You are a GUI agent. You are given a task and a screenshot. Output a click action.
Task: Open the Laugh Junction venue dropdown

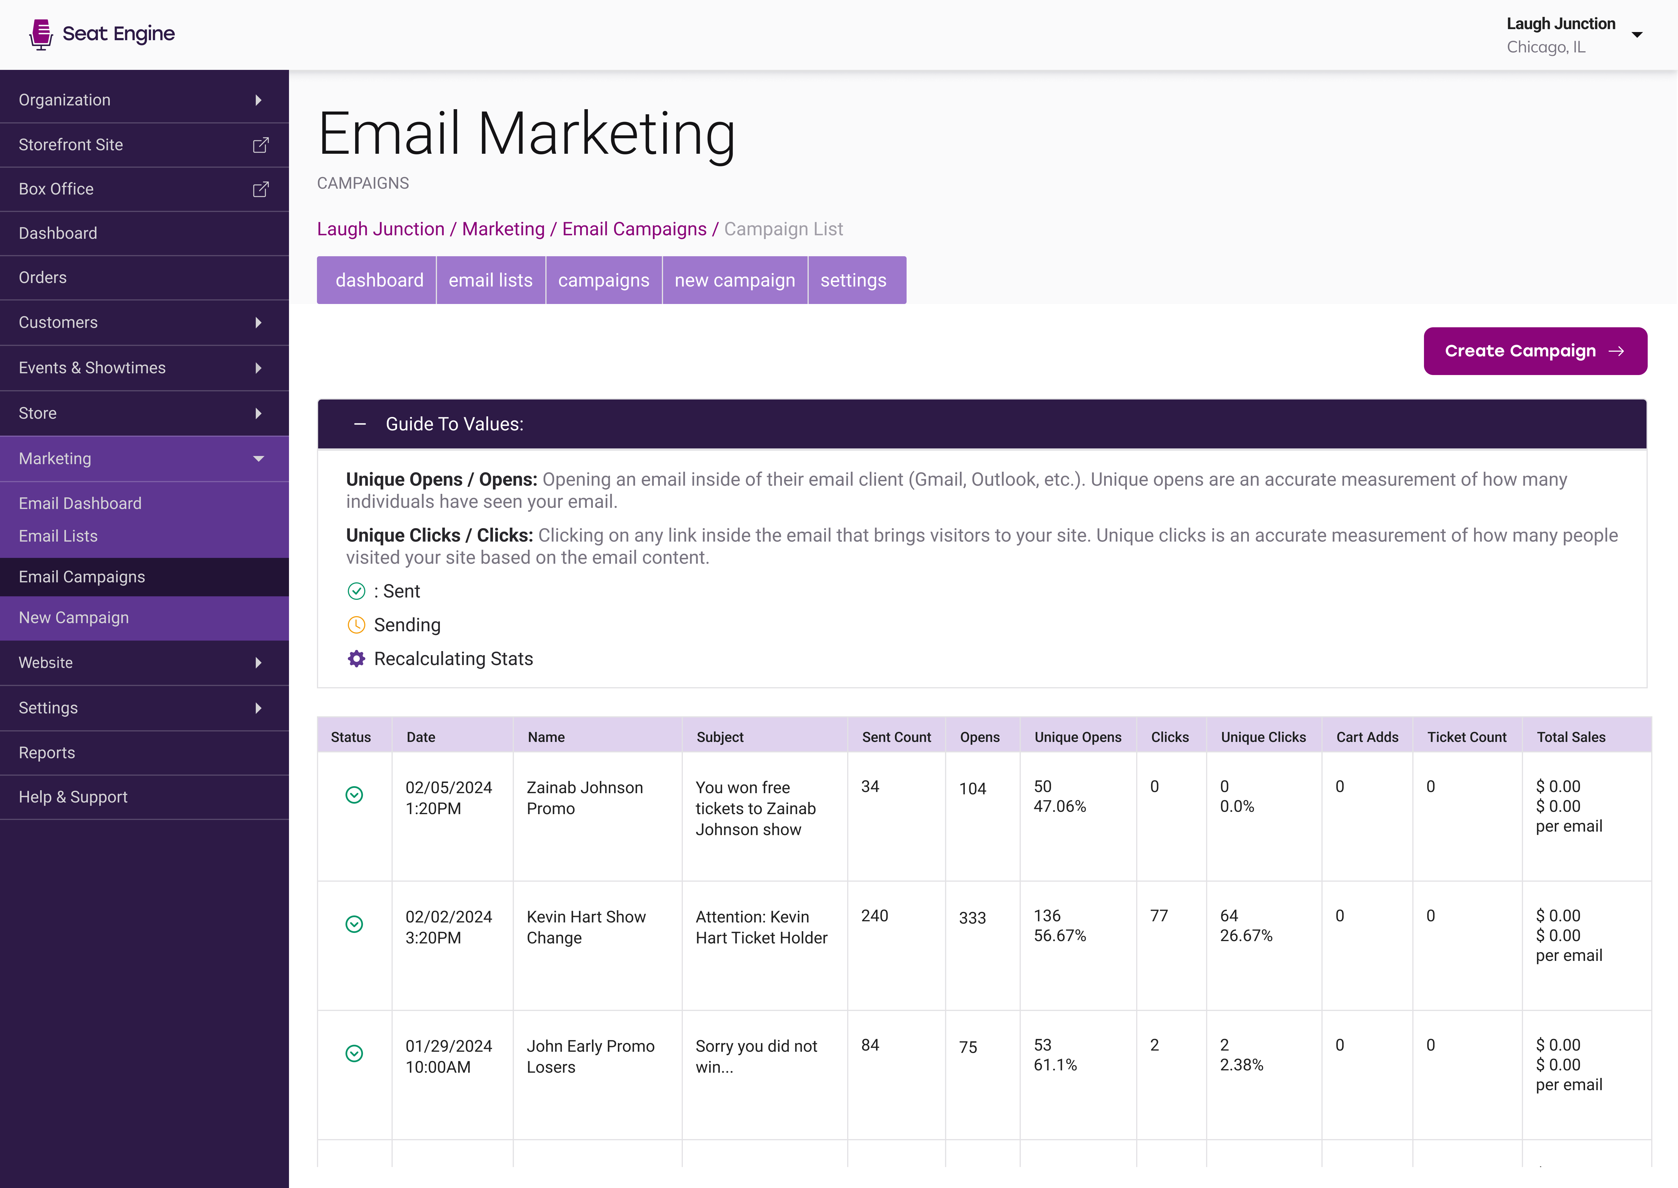coord(1637,34)
